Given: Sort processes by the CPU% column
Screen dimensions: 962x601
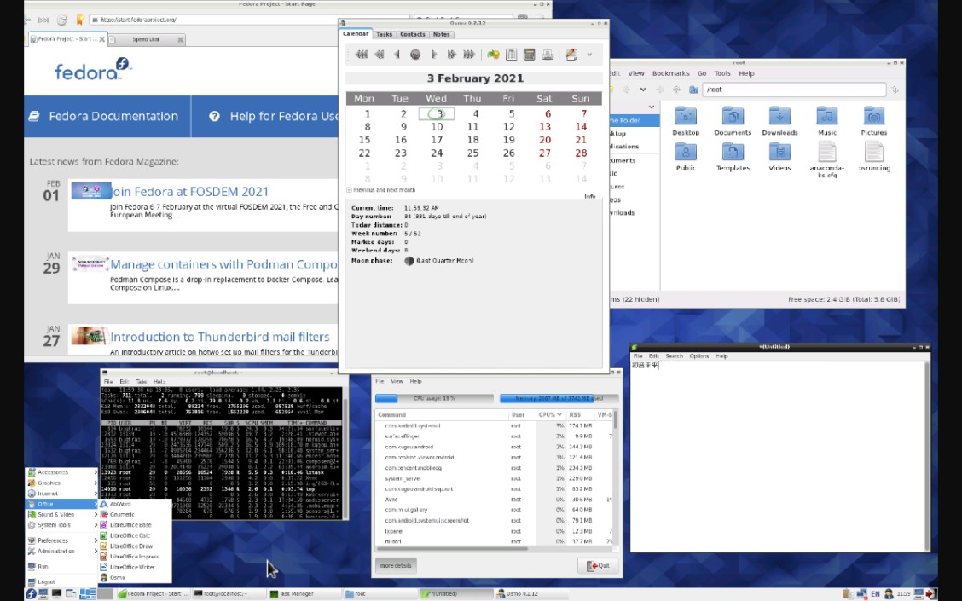Looking at the screenshot, I should click(547, 414).
